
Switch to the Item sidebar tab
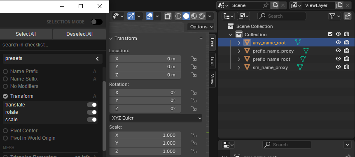pos(212,42)
